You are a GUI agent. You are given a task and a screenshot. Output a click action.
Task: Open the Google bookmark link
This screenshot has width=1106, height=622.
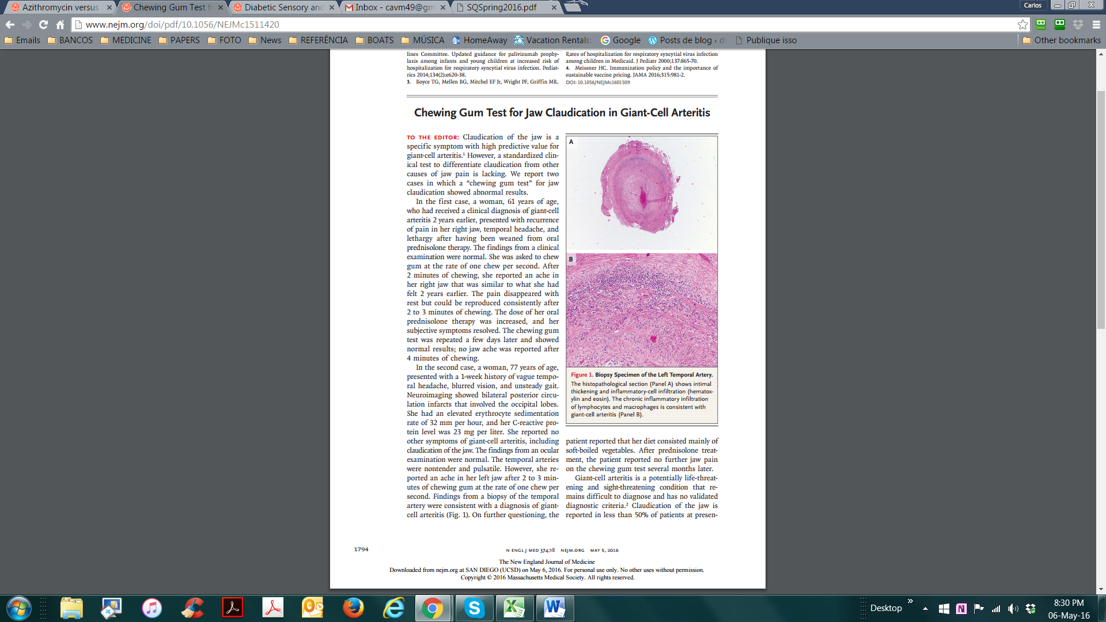coord(620,40)
